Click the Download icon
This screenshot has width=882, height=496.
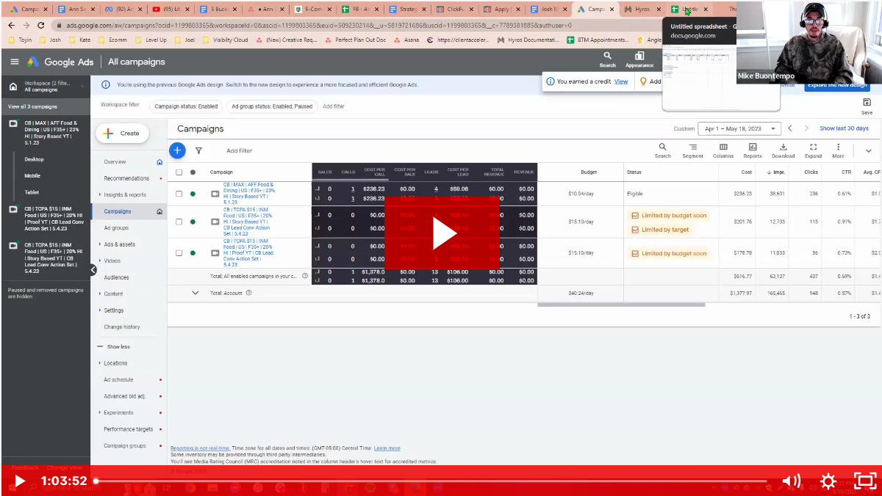point(783,150)
